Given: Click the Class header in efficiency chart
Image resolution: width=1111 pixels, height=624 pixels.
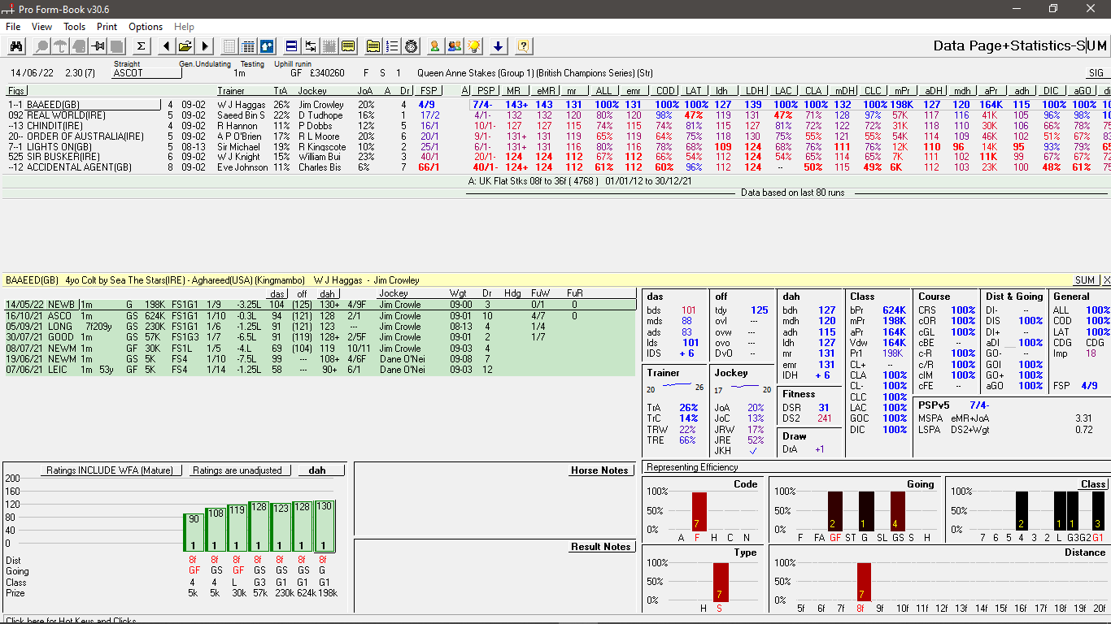Looking at the screenshot, I should tap(1093, 484).
